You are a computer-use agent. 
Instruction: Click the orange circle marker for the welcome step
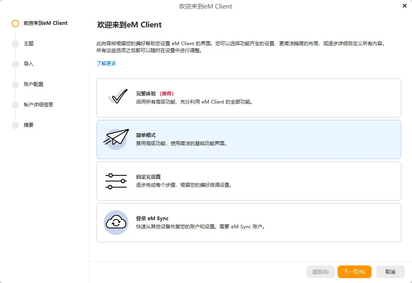click(x=15, y=23)
